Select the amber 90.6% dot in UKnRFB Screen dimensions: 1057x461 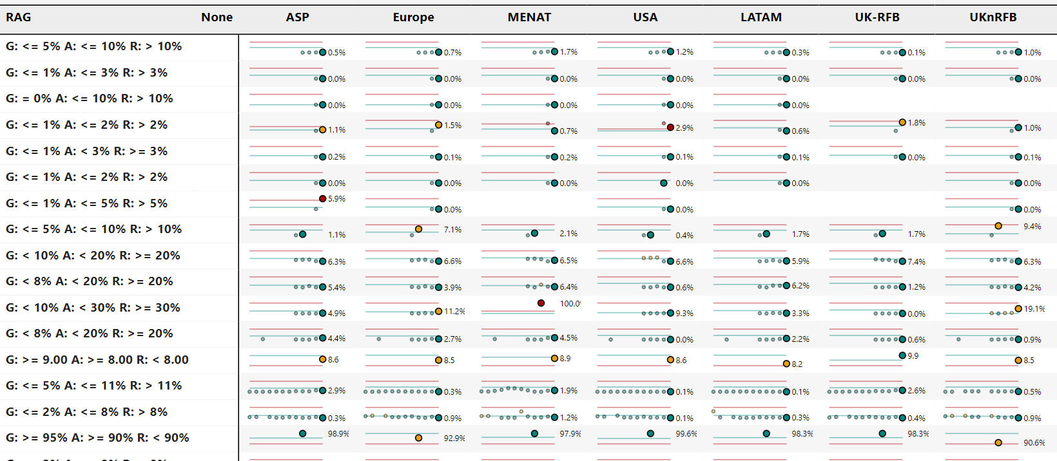(998, 442)
